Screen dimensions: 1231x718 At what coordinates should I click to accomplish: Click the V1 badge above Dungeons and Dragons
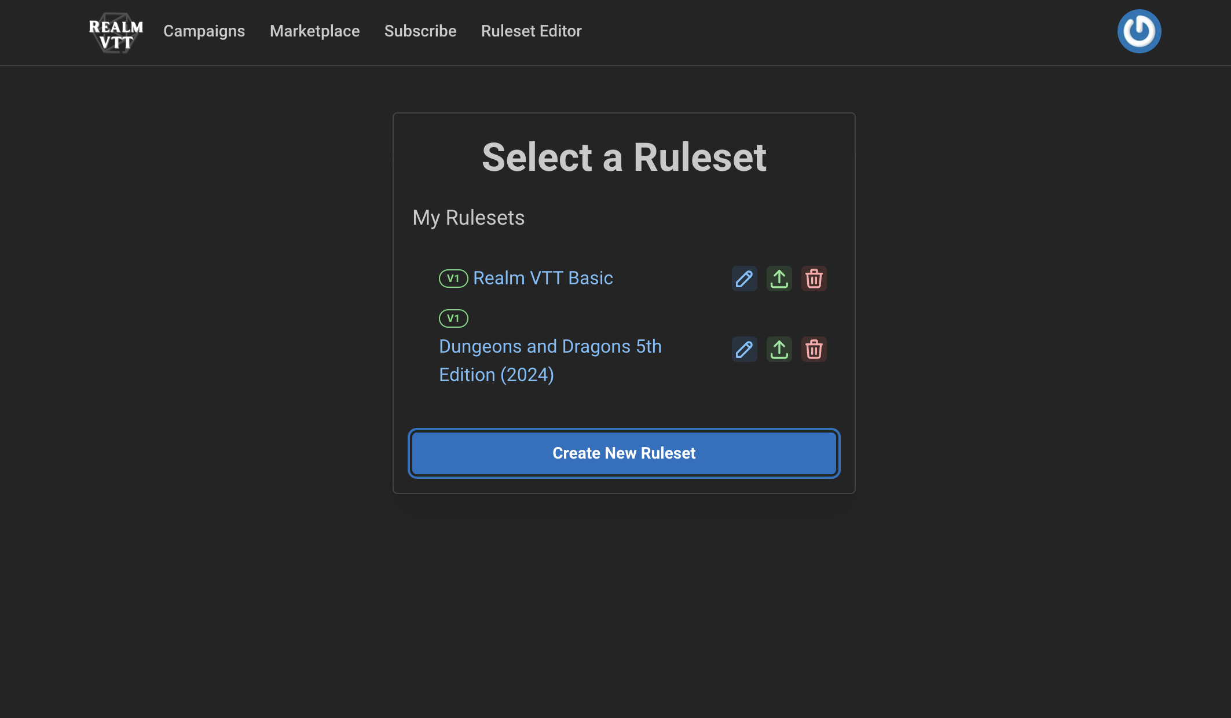pos(453,317)
